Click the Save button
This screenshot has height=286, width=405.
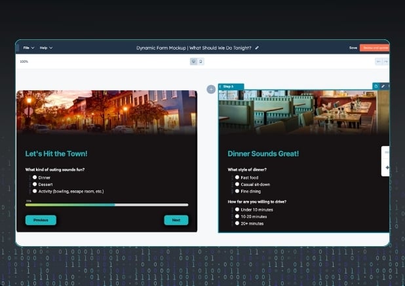(353, 48)
